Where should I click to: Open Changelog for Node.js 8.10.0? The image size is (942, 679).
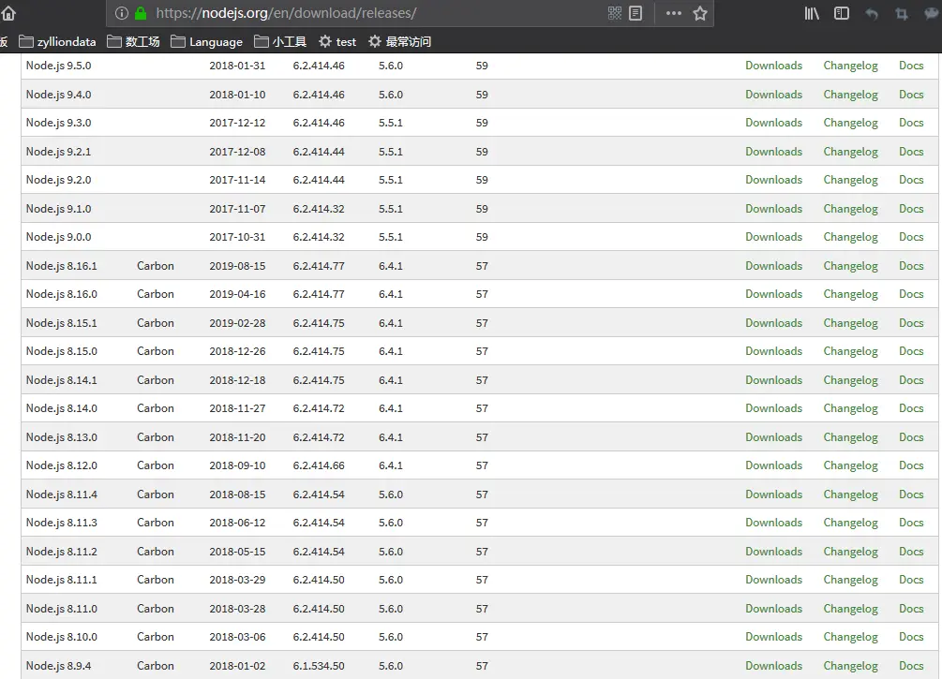pos(851,637)
